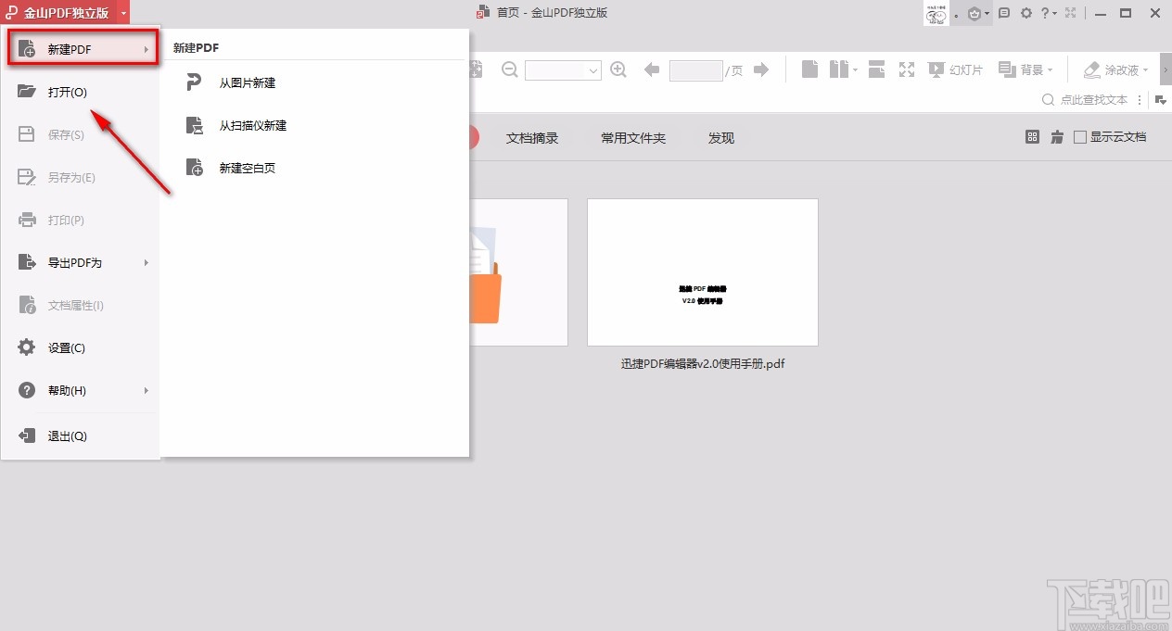
Task: Click the zoom in magnifier icon
Action: (618, 69)
